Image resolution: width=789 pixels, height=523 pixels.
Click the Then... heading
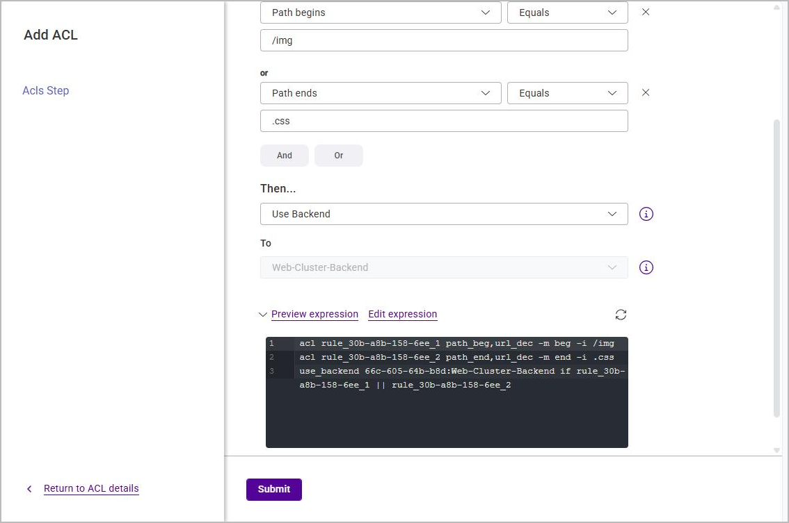[x=278, y=188]
